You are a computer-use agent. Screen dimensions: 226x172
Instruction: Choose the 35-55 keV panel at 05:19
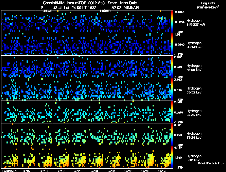(60, 90)
